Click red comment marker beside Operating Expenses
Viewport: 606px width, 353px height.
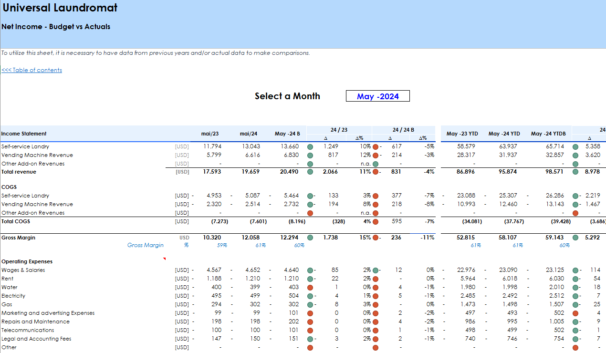tap(164, 259)
